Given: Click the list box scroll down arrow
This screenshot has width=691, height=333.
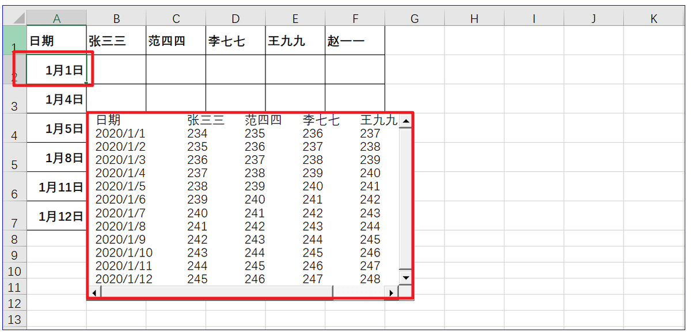Looking at the screenshot, I should click(x=405, y=278).
